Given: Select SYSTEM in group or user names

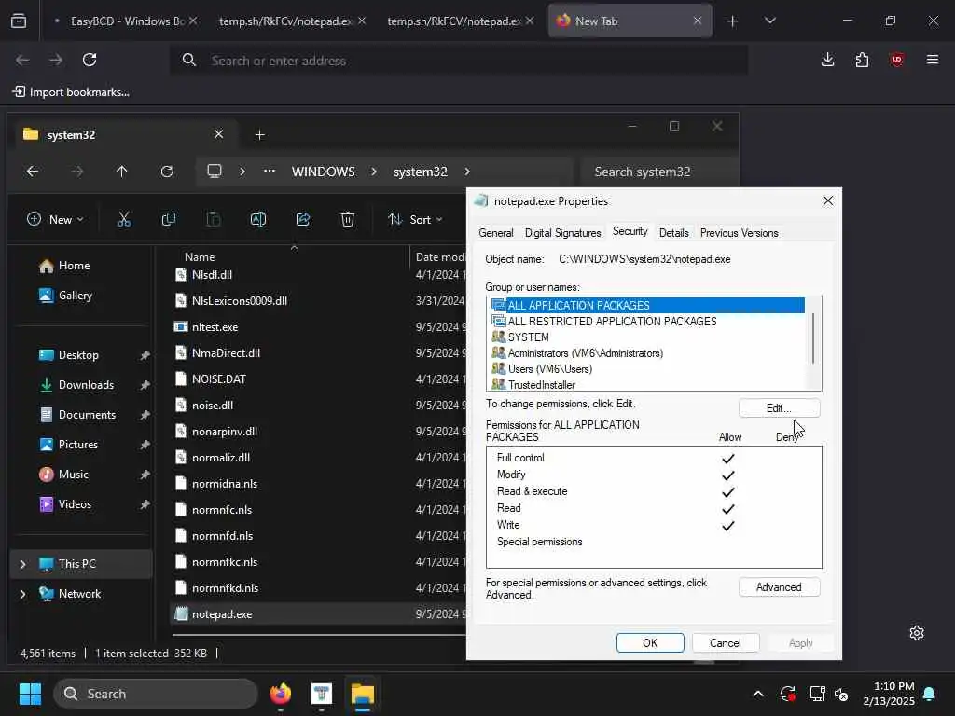Looking at the screenshot, I should 647,337.
